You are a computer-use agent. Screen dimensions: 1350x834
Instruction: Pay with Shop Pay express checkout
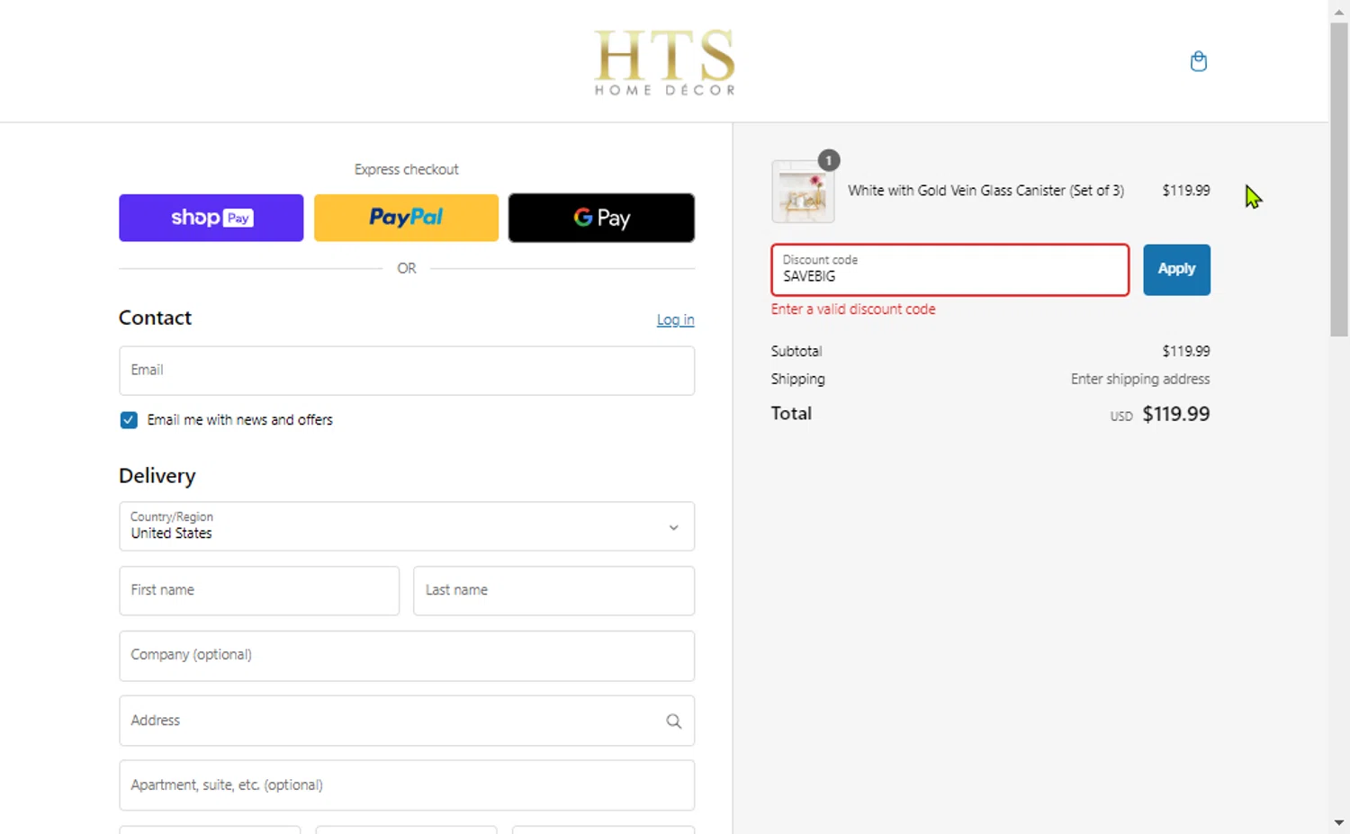211,218
